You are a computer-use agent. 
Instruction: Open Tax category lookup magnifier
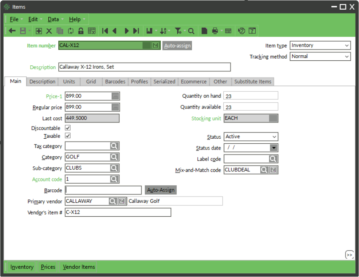[x=114, y=146]
